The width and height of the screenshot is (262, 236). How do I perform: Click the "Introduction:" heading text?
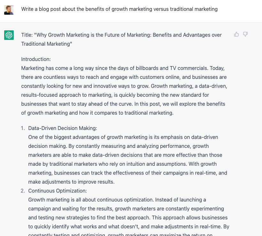[36, 59]
